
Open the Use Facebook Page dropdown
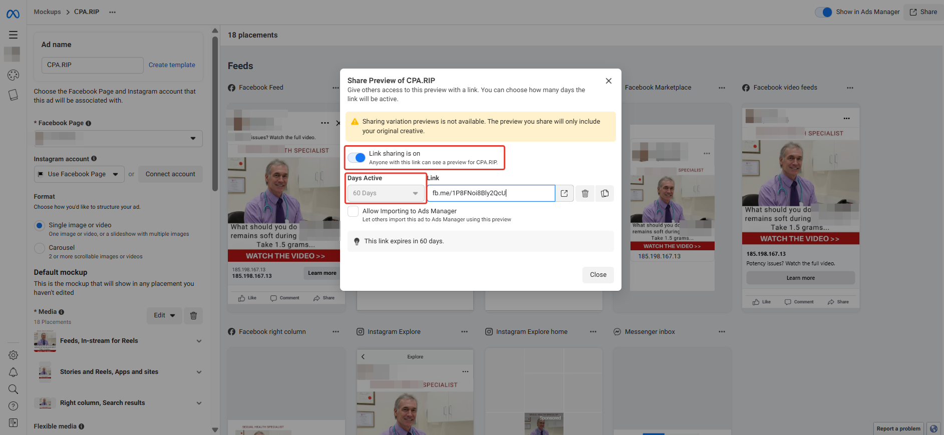(x=79, y=174)
